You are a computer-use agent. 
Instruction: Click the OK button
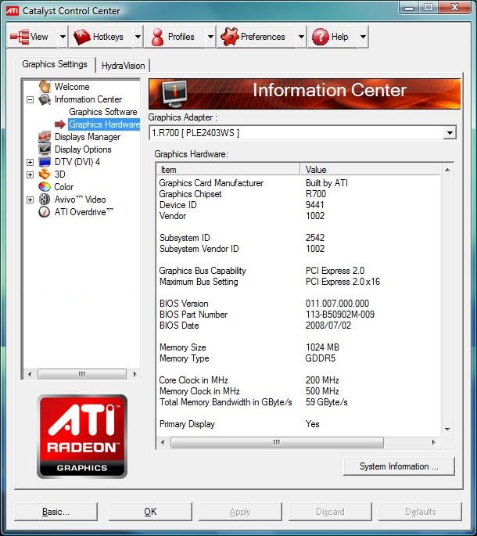coord(150,512)
